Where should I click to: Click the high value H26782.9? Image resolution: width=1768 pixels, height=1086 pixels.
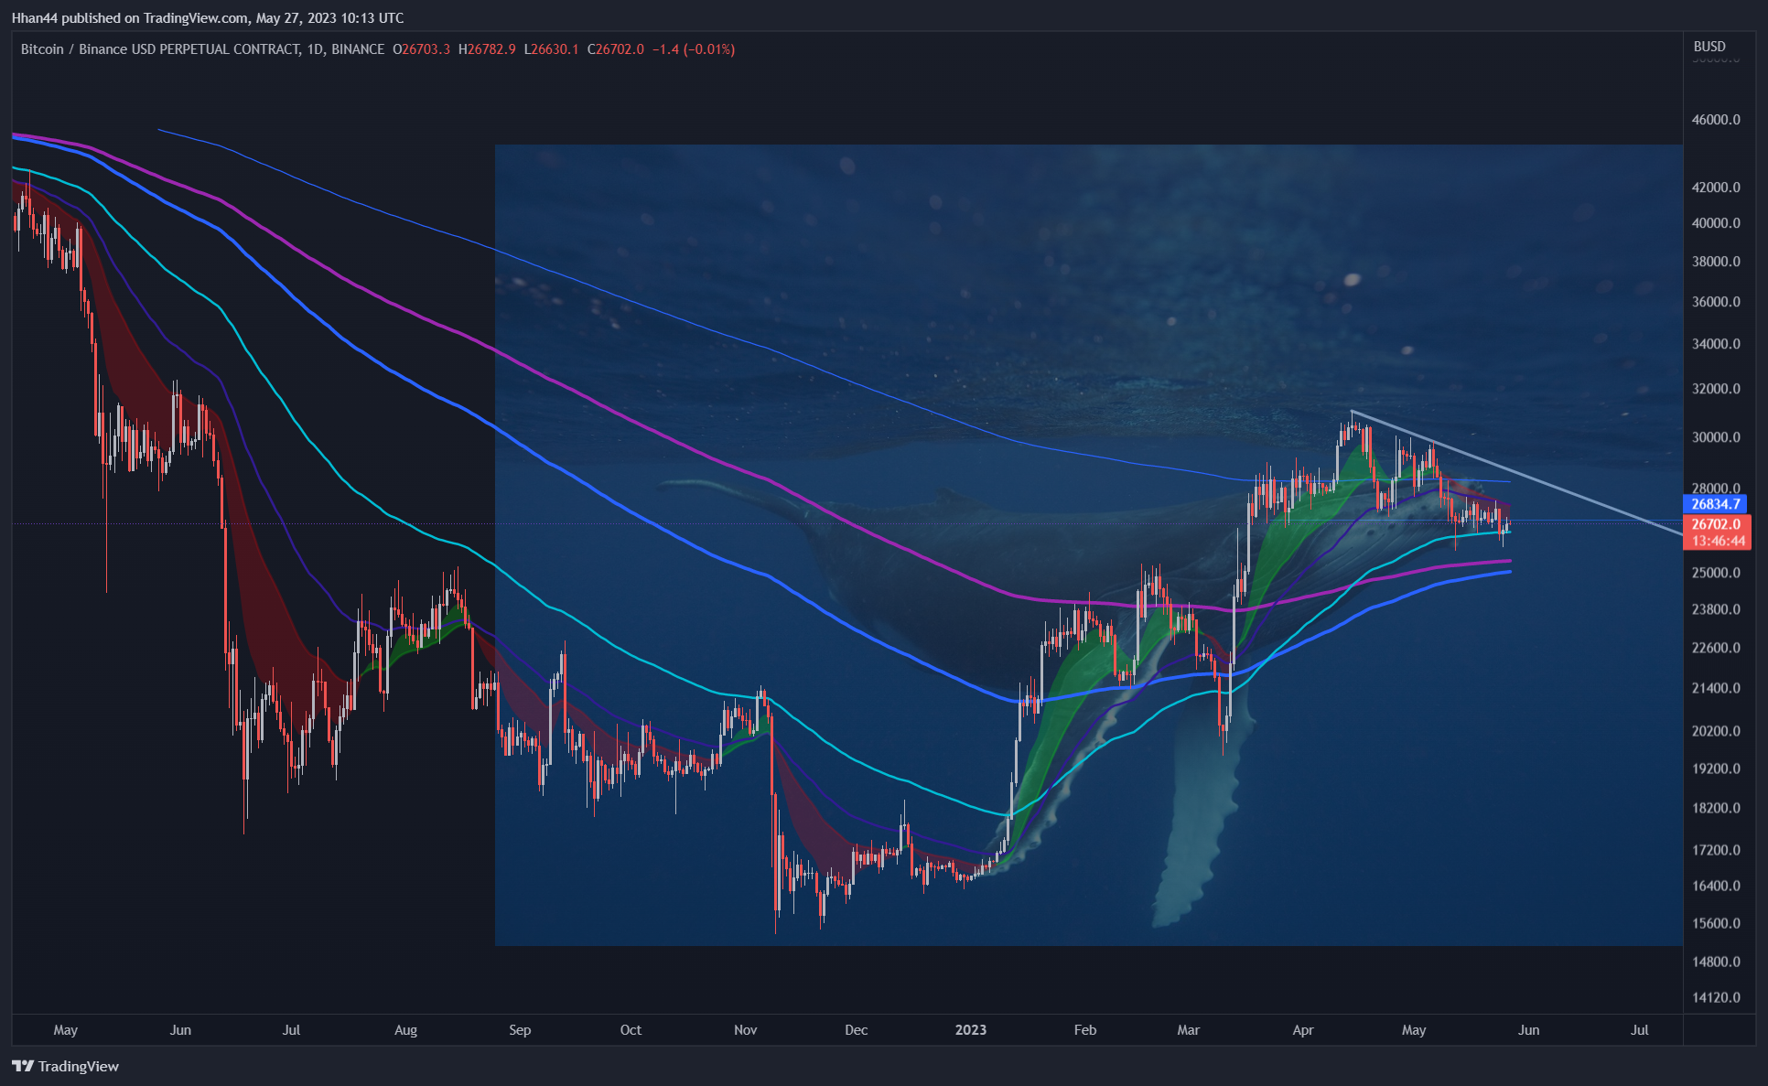[487, 49]
